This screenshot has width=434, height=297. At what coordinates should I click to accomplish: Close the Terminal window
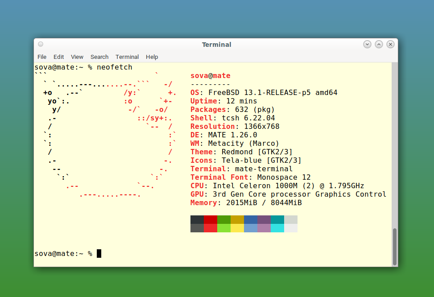391,44
